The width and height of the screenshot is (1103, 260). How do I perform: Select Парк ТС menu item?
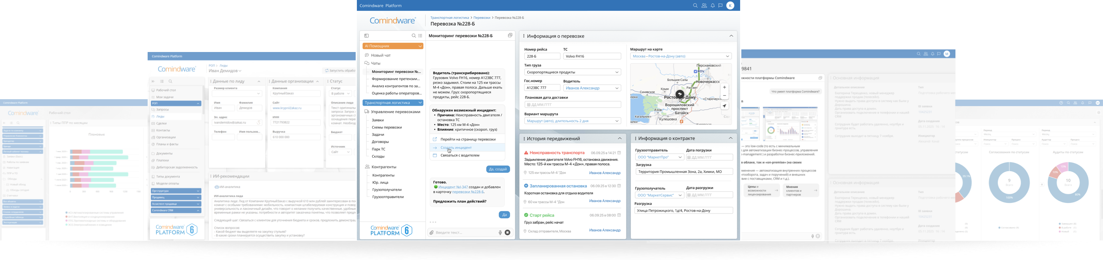(378, 149)
